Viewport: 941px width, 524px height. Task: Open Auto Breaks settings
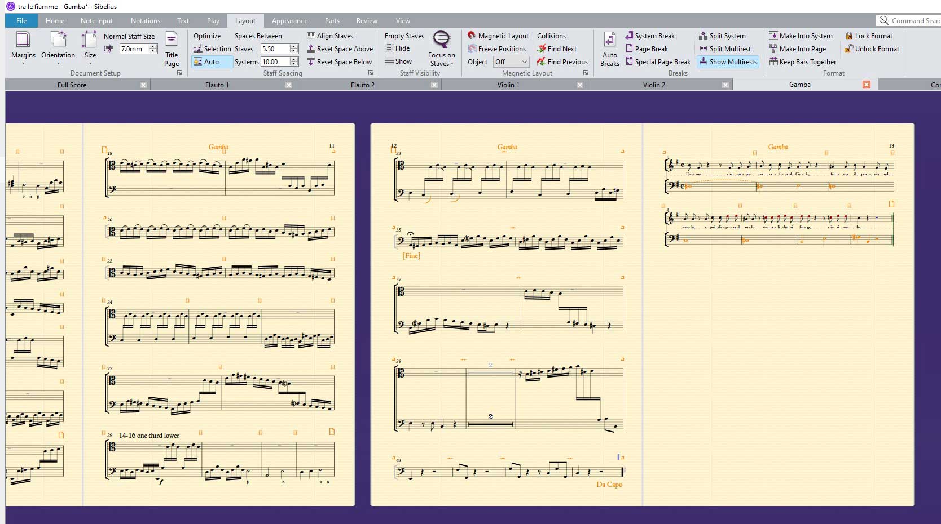609,50
